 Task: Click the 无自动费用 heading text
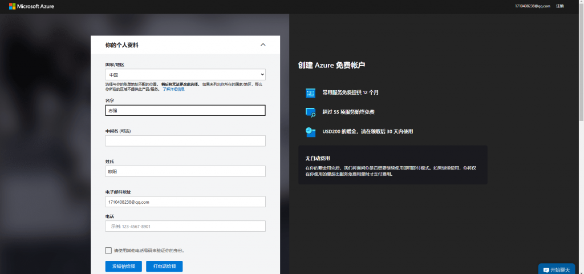(318, 158)
